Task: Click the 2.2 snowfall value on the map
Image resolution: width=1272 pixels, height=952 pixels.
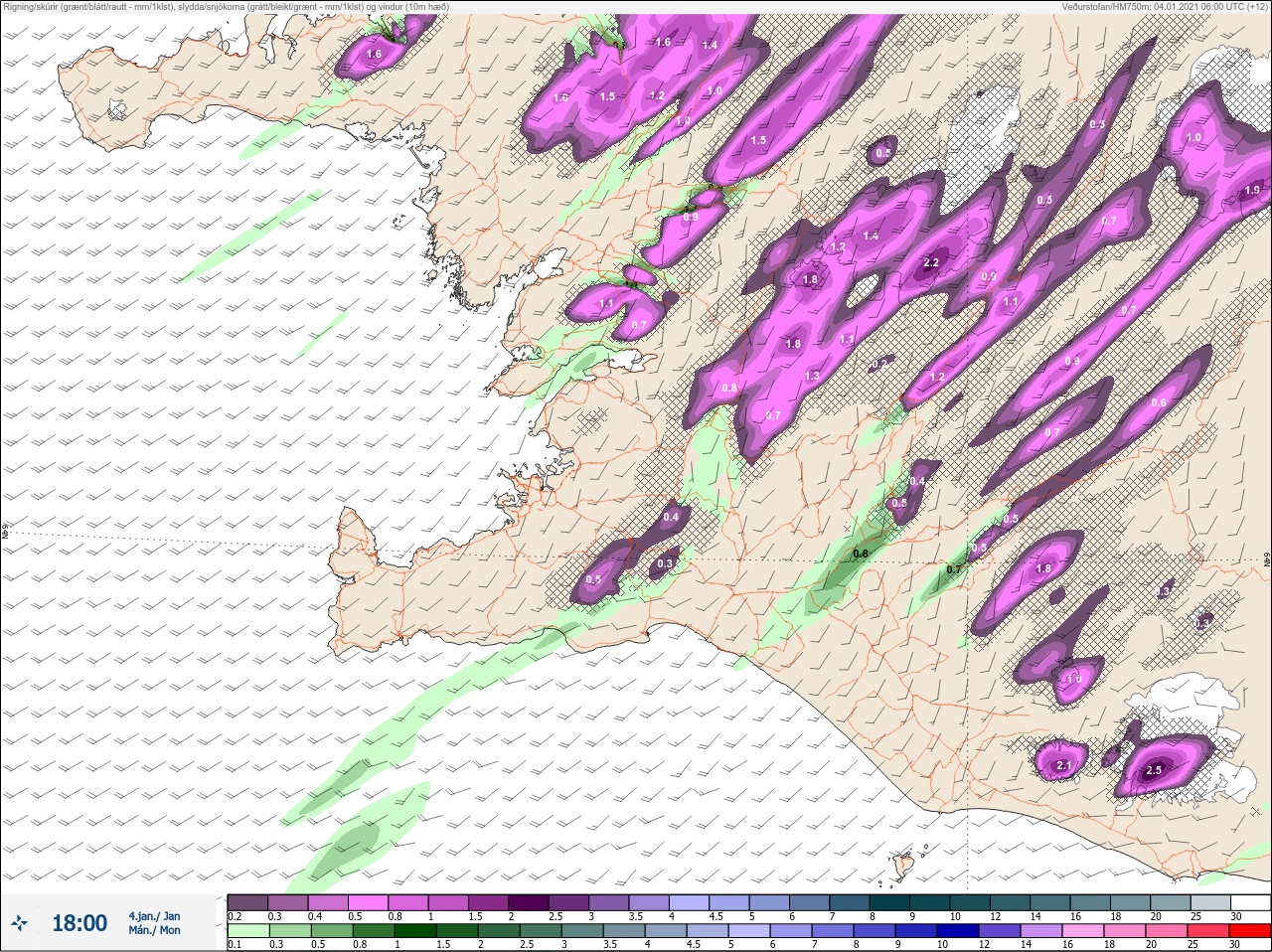Action: point(931,263)
